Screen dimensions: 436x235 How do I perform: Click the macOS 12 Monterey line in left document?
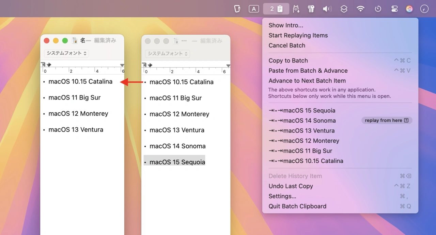click(x=78, y=114)
